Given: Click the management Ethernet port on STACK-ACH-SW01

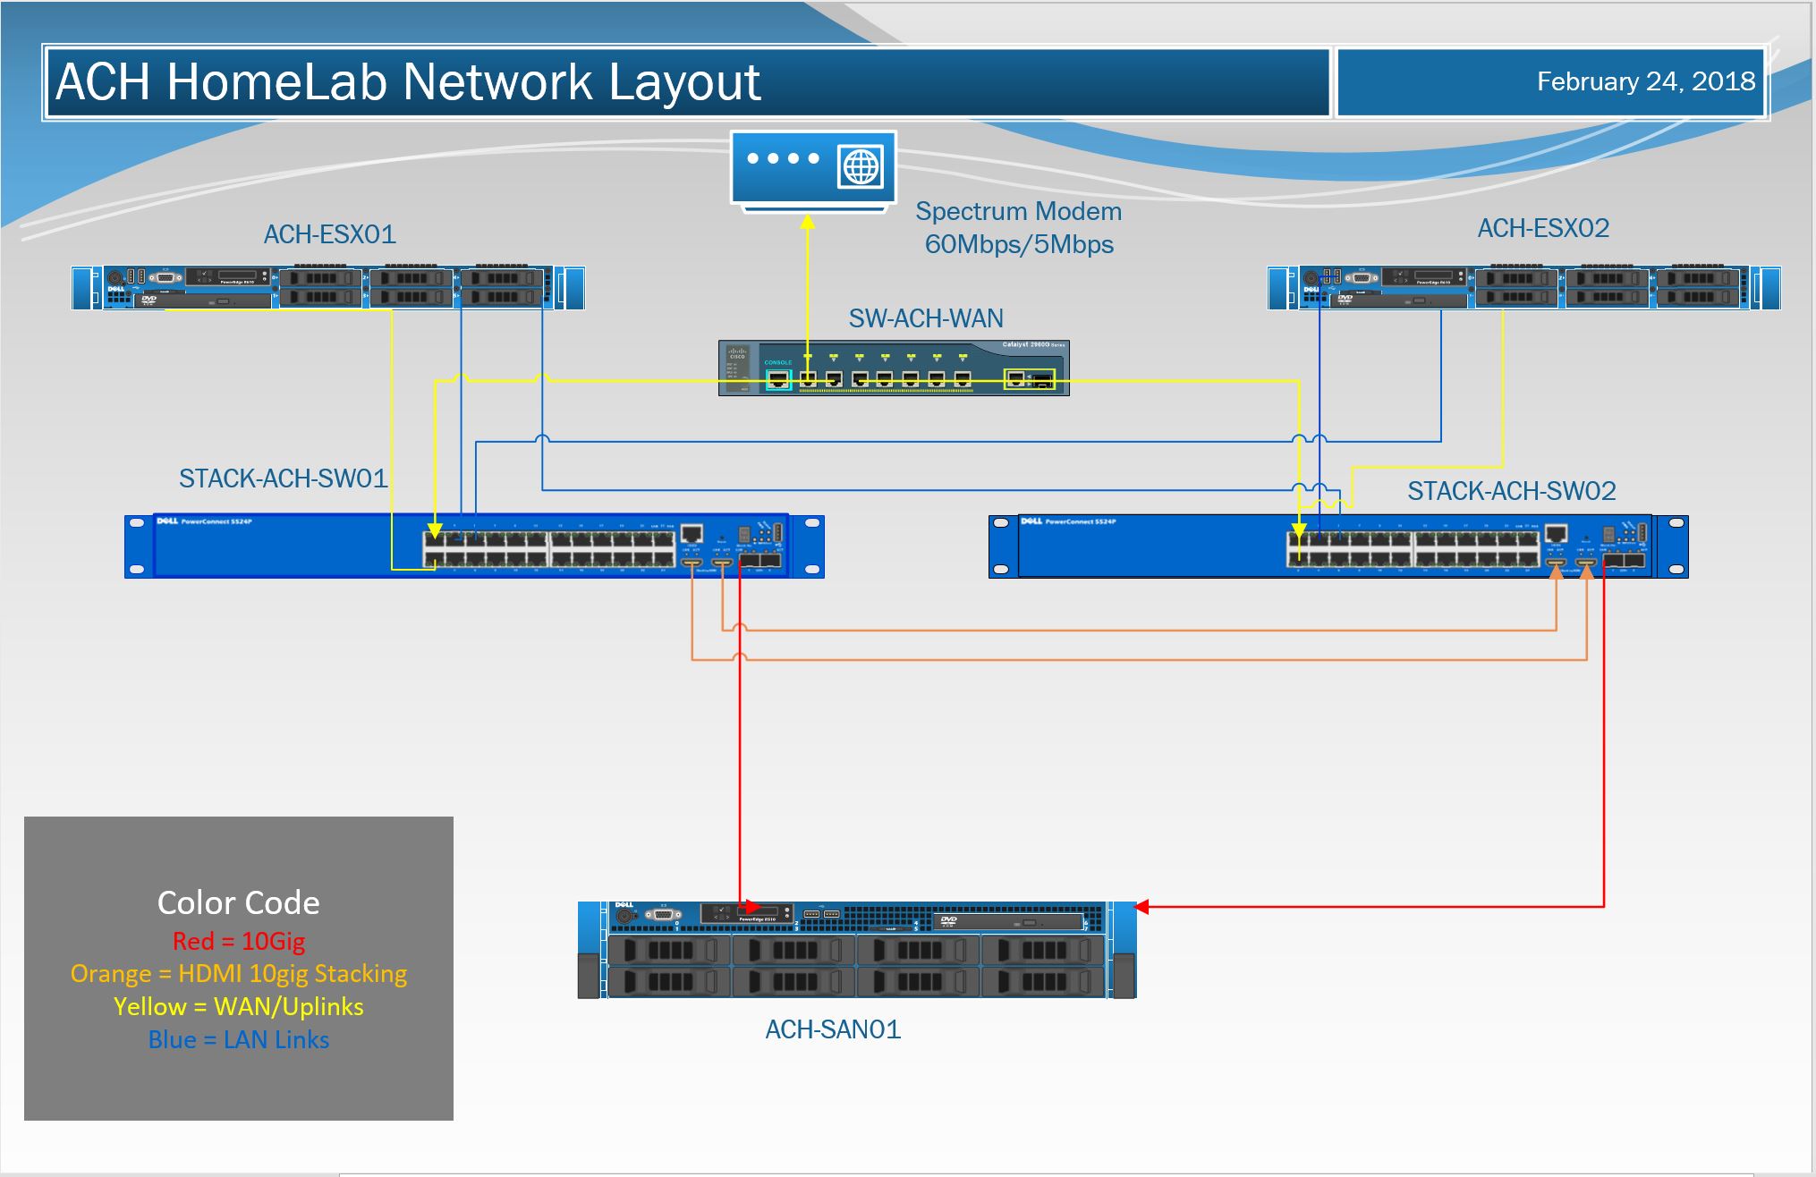Looking at the screenshot, I should 692,533.
